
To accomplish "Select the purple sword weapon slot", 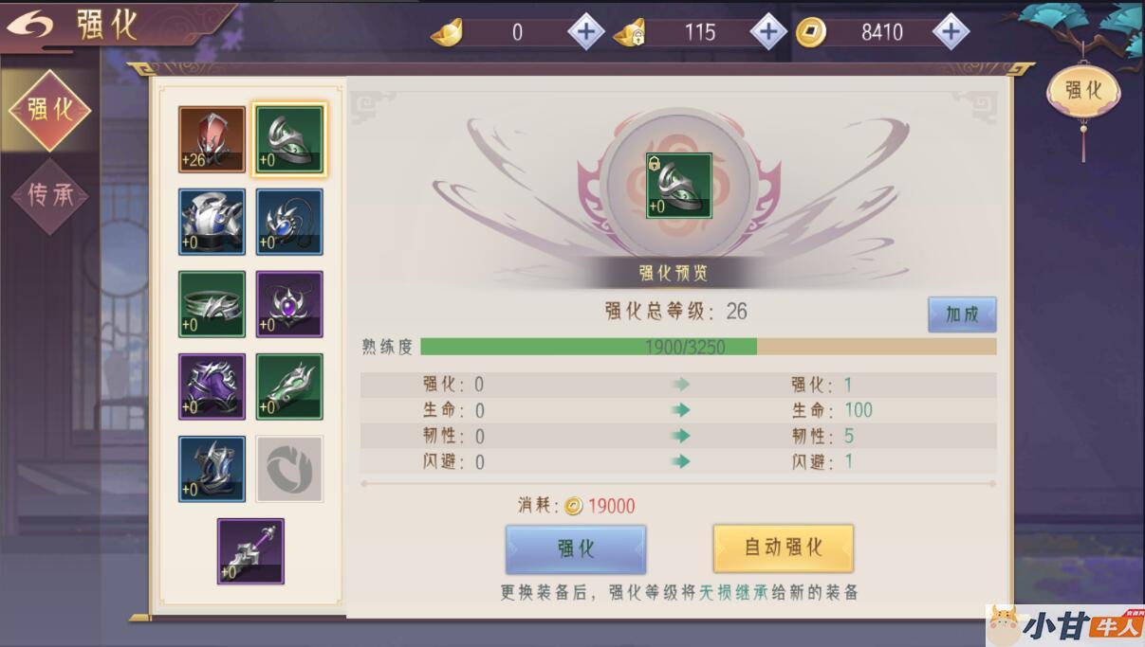I will (250, 551).
